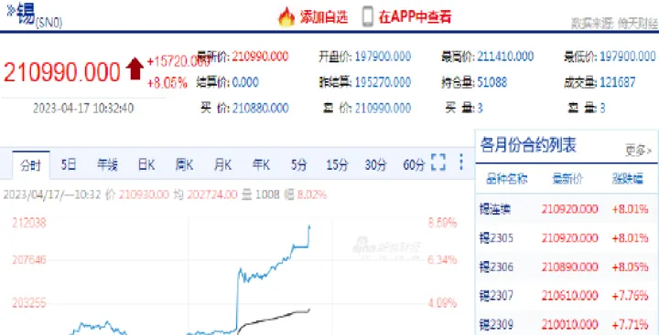The height and width of the screenshot is (335, 659).
Task: Click the chart axis label 212038
Action: tap(29, 223)
